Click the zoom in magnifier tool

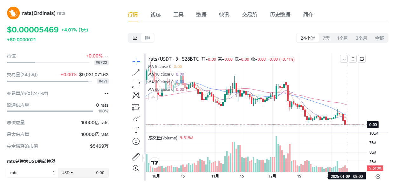click(x=136, y=168)
